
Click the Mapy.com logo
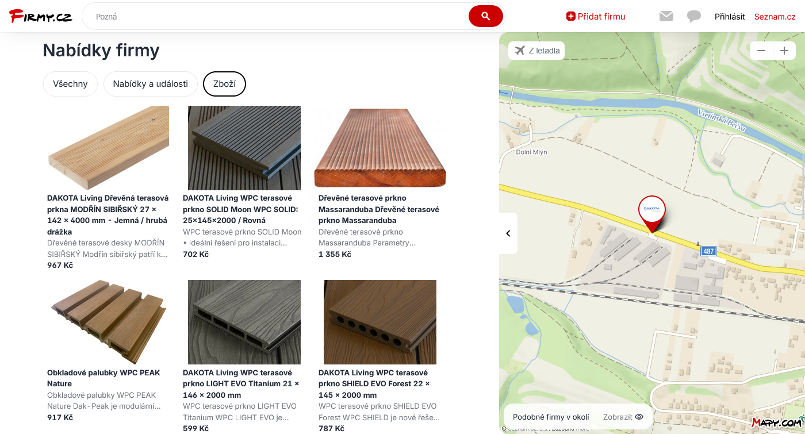pos(777,423)
